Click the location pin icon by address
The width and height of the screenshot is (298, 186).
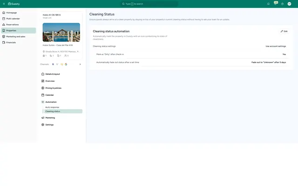click(x=44, y=52)
